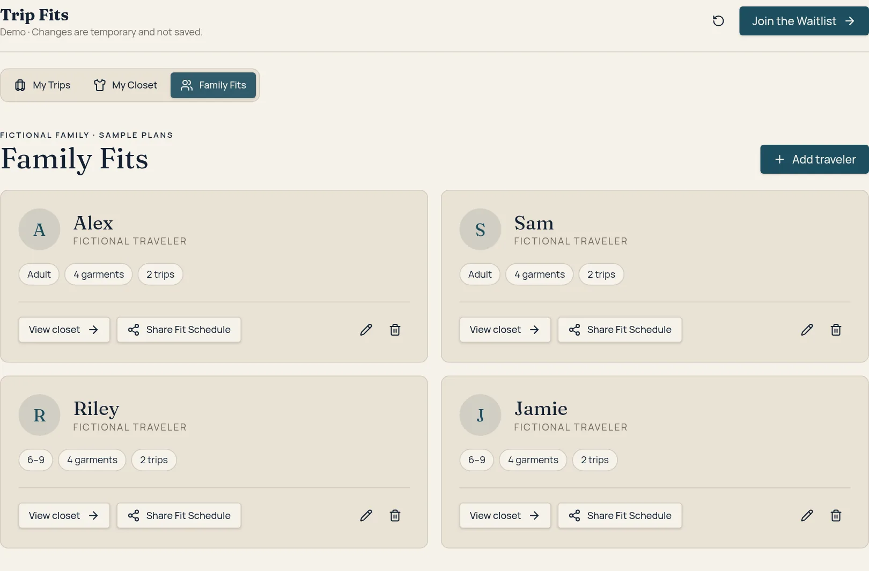869x571 pixels.
Task: Open the My Trips tab
Action: [x=43, y=85]
